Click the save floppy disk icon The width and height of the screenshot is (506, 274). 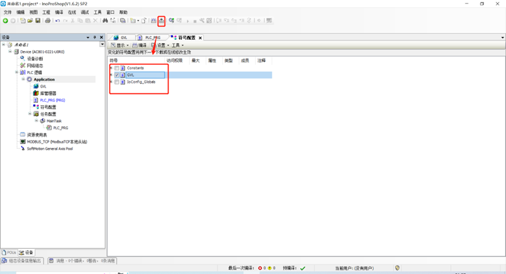click(38, 20)
